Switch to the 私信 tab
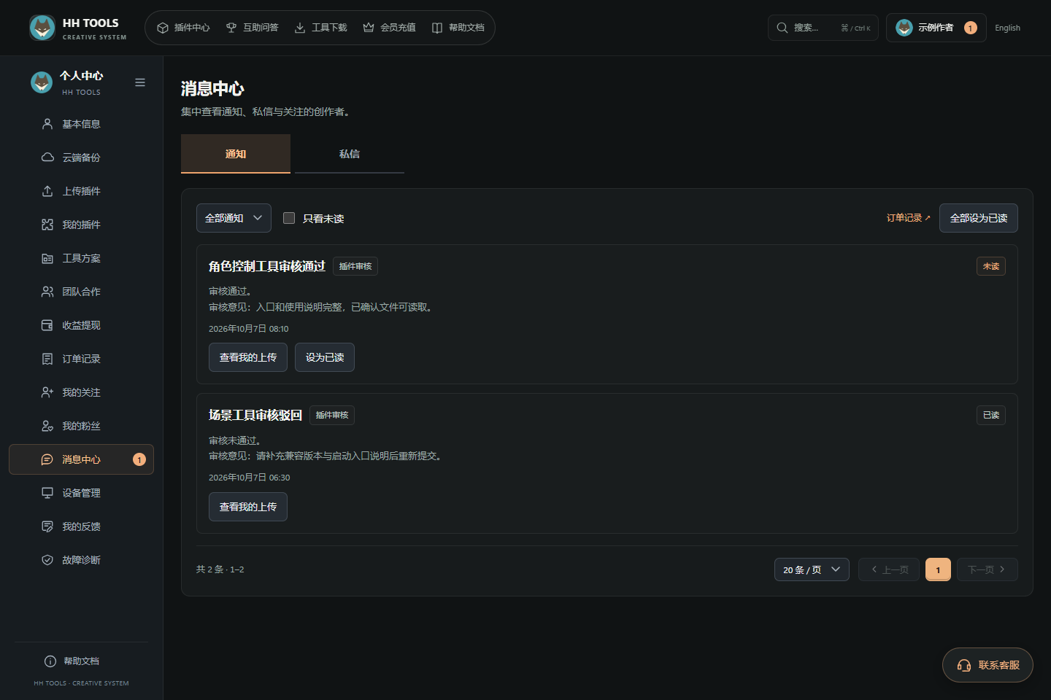This screenshot has height=700, width=1051. [350, 154]
